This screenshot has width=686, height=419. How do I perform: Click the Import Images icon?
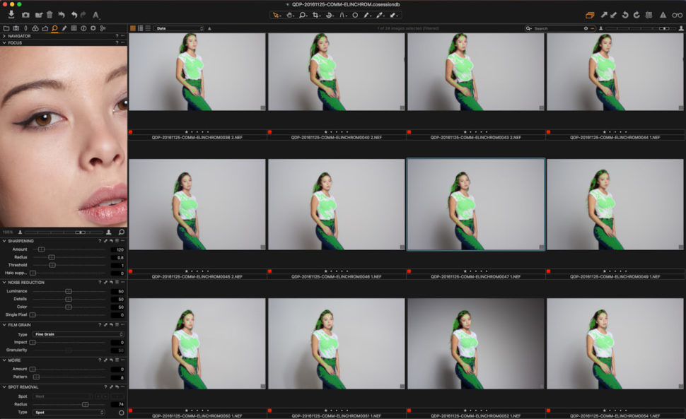coord(11,14)
